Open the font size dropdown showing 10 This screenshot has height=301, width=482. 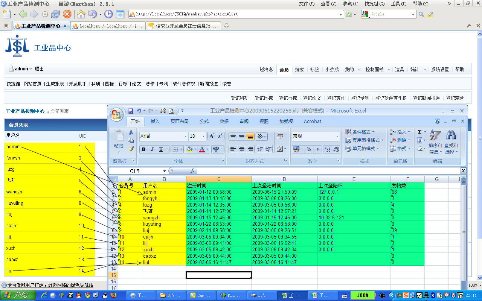[204, 136]
